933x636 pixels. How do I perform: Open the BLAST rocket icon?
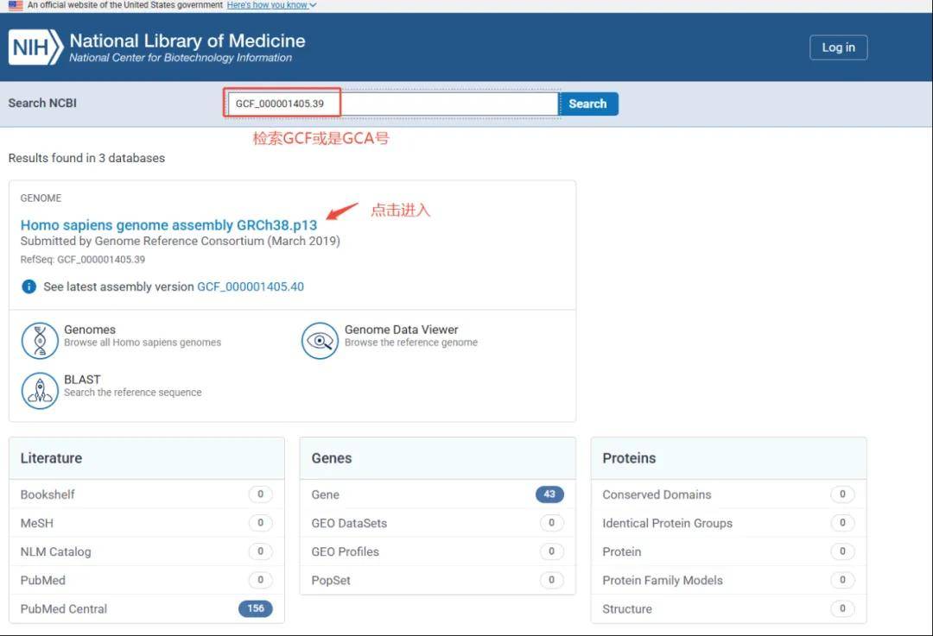[x=40, y=391]
